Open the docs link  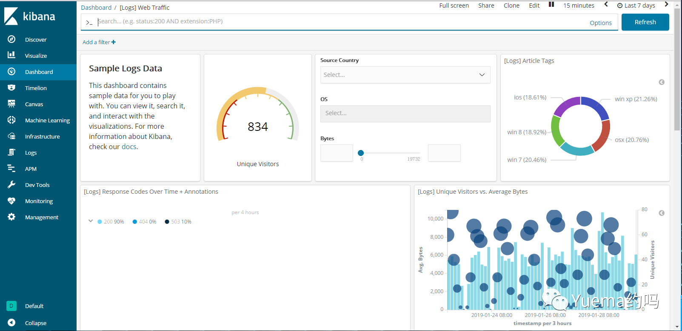point(129,147)
